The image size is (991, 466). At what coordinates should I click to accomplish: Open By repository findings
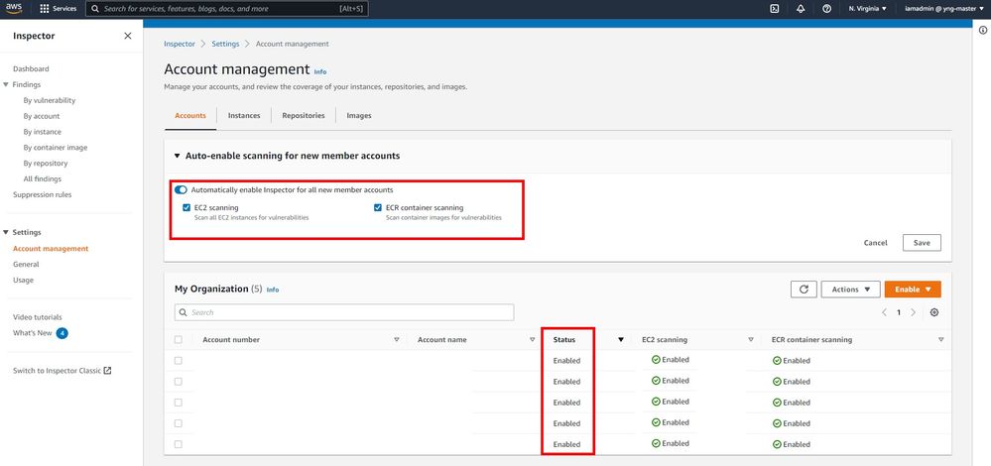46,164
